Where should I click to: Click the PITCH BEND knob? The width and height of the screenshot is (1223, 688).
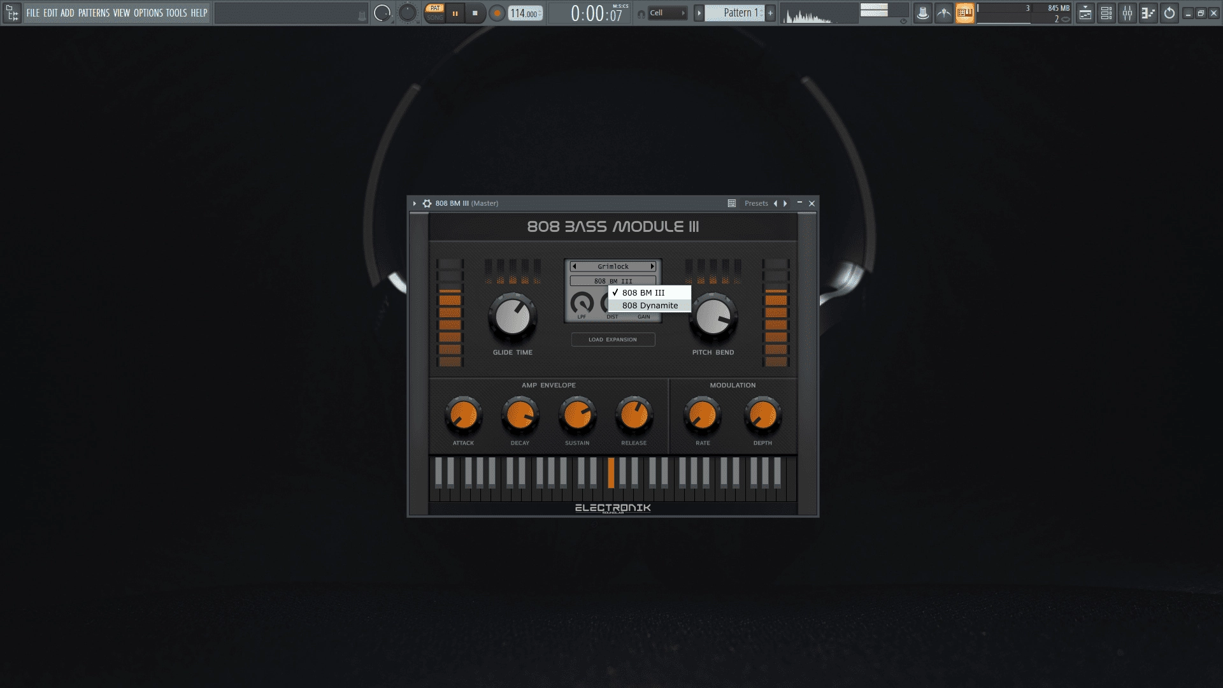[x=713, y=317]
